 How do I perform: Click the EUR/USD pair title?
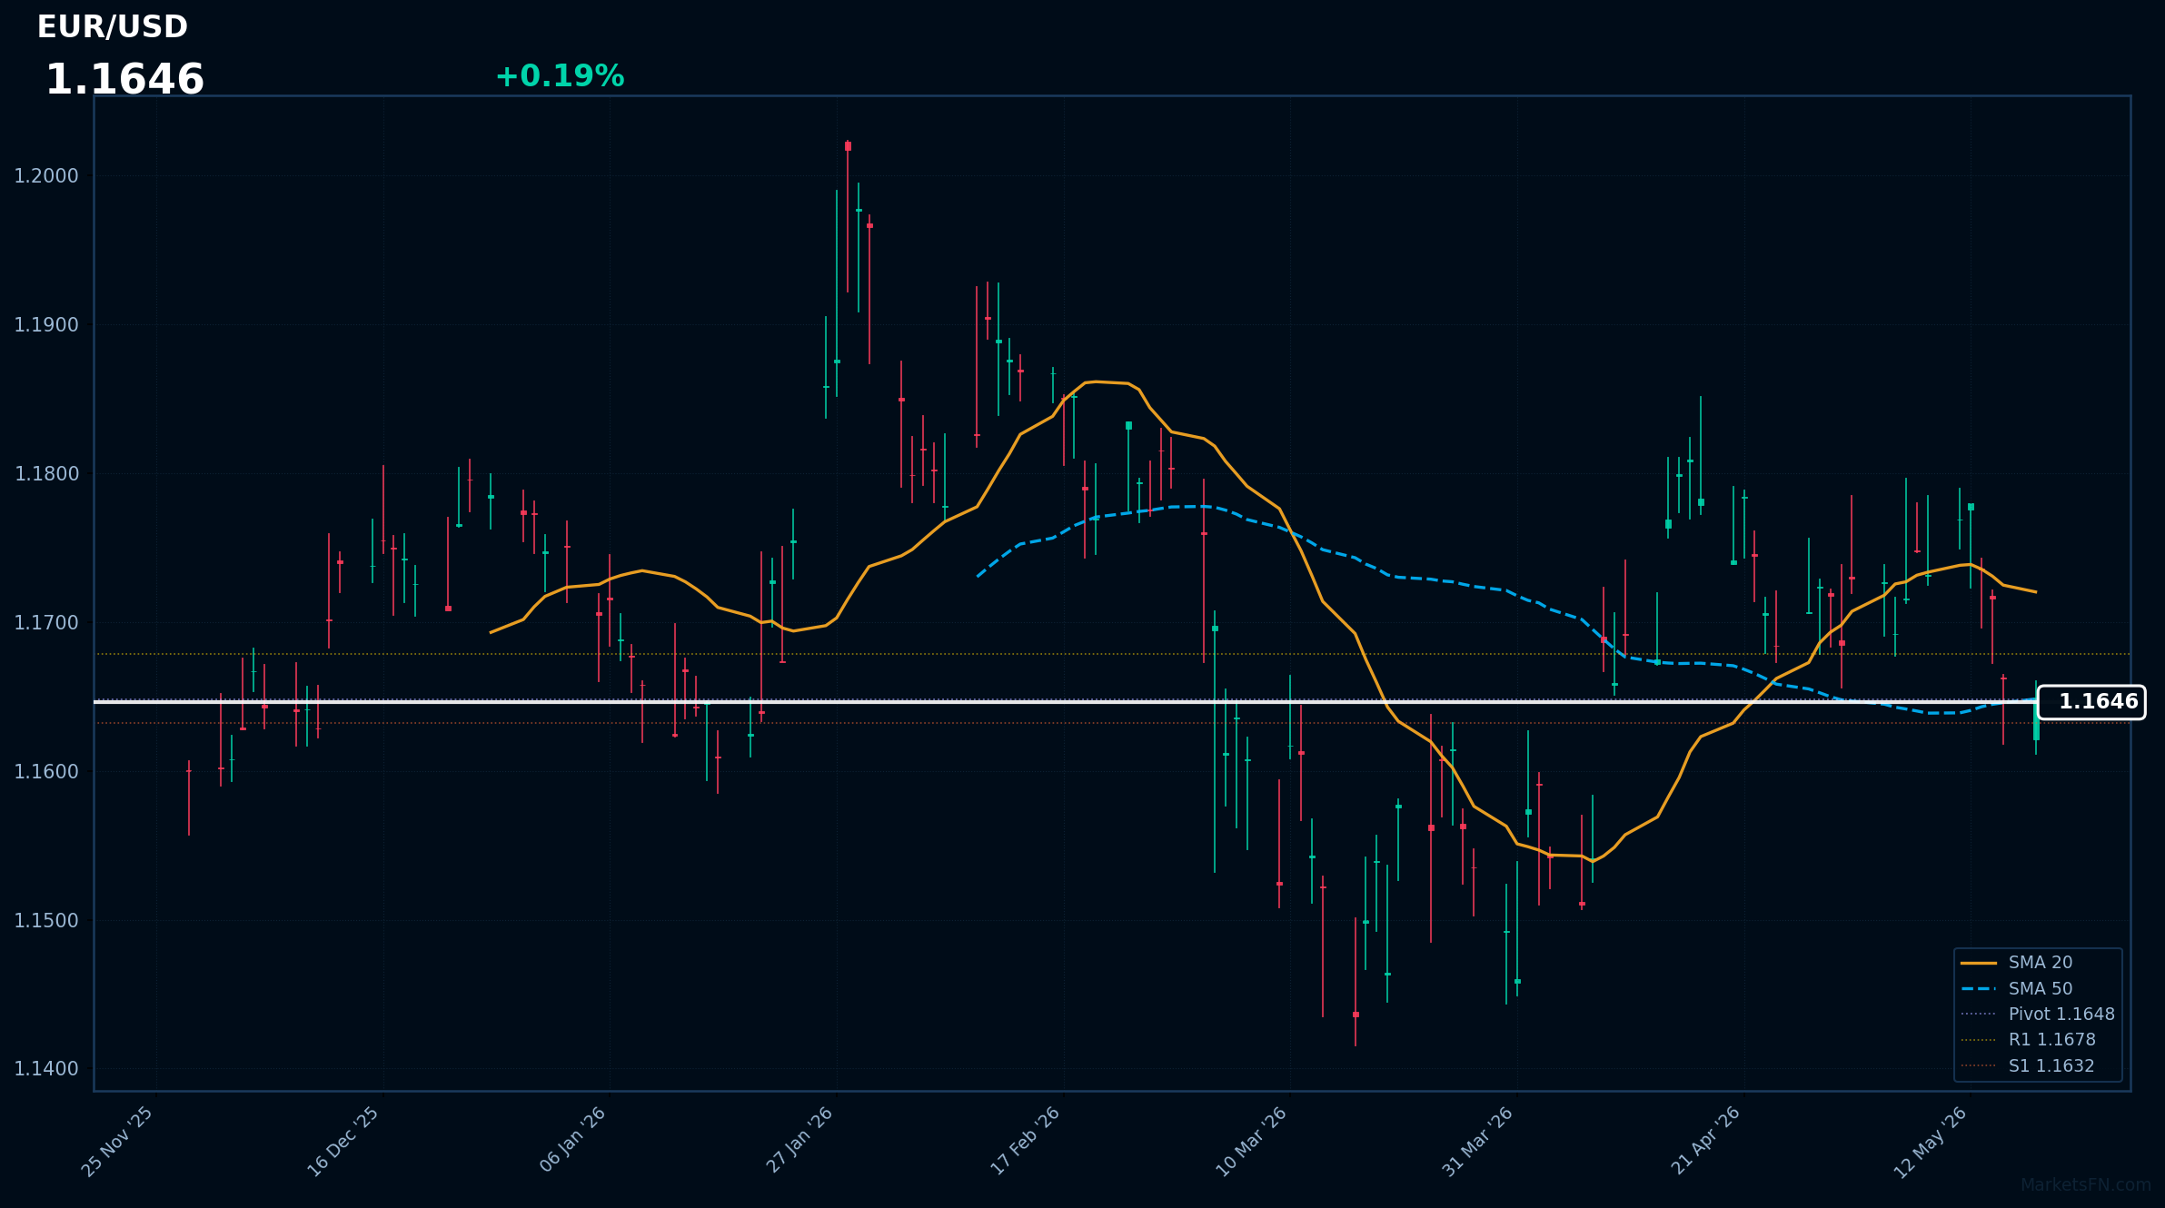pos(113,27)
